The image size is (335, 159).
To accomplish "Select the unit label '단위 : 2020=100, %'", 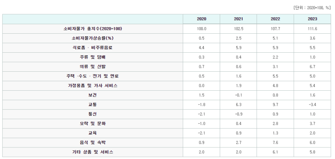I will [x=312, y=8].
